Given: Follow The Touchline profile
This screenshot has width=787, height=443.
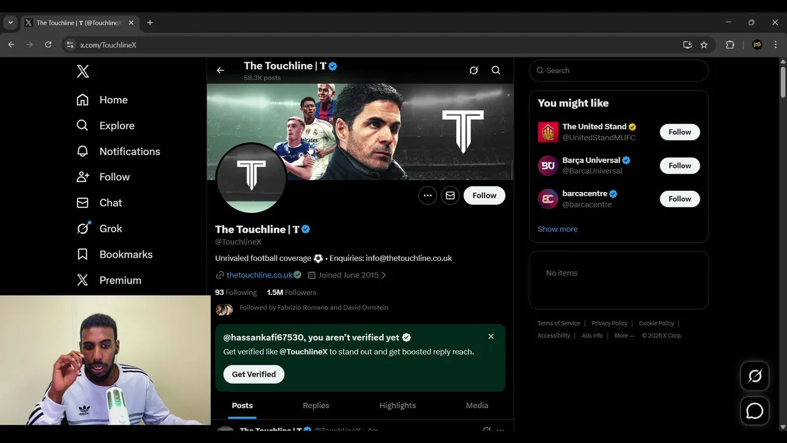Looking at the screenshot, I should click(x=484, y=196).
